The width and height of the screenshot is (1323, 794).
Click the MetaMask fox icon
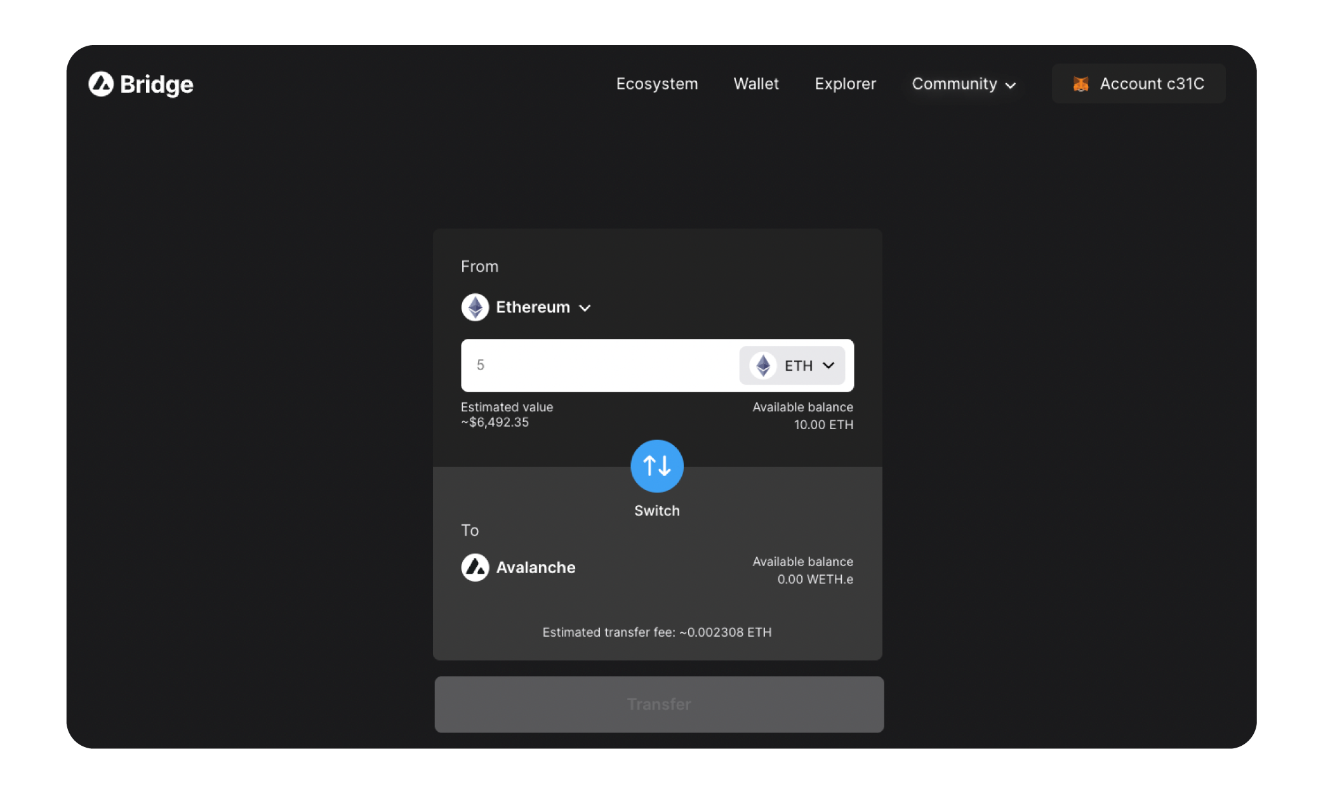(1081, 83)
